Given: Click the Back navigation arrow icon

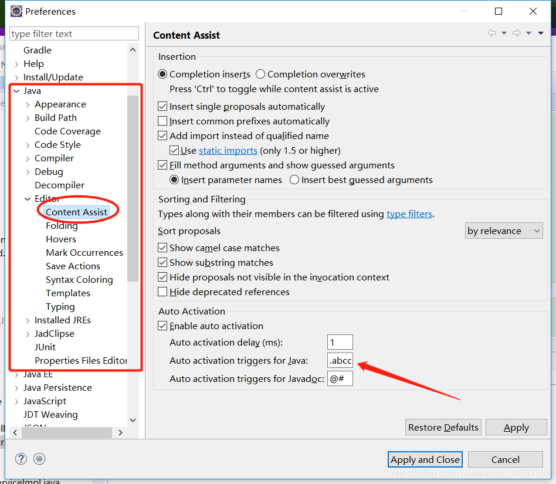Looking at the screenshot, I should (x=492, y=33).
